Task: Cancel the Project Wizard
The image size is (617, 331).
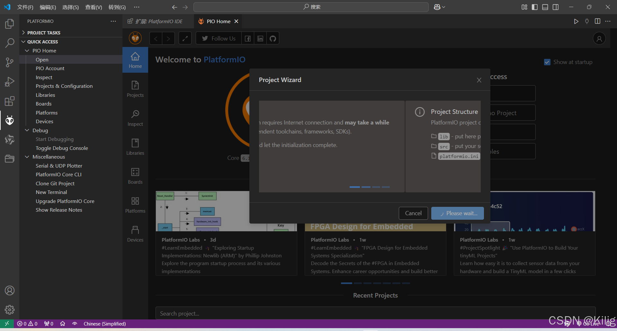Action: 413,213
